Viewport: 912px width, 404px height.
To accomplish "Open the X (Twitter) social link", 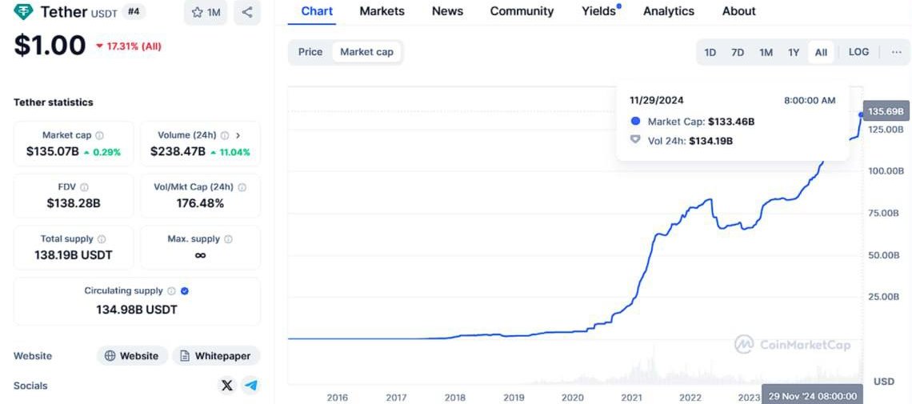I will (227, 385).
